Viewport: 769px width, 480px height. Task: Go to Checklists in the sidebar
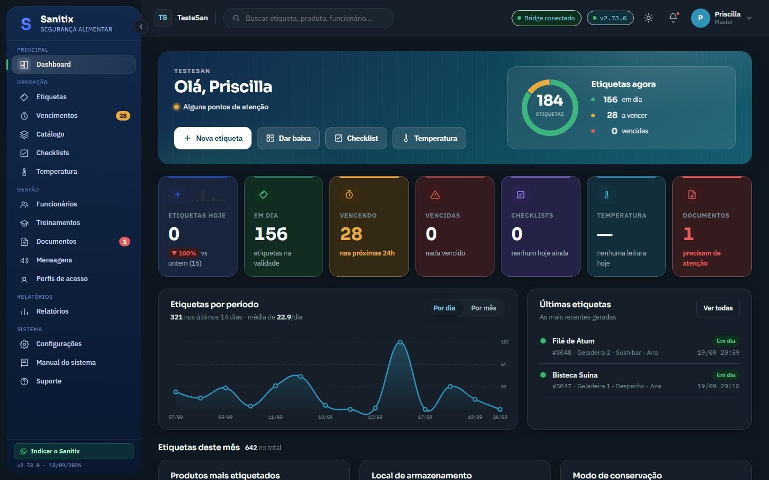pos(73,153)
